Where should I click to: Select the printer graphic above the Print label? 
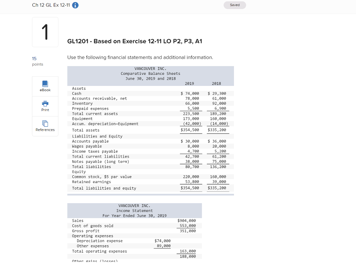click(45, 103)
